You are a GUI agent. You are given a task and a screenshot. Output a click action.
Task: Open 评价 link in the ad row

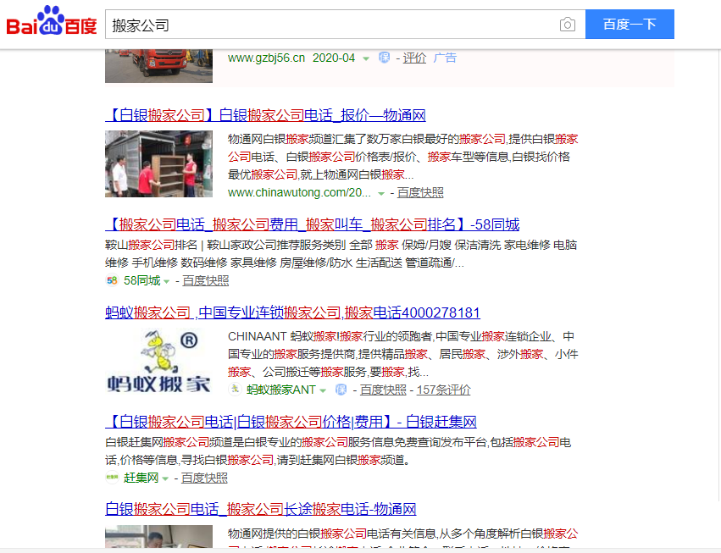(414, 58)
